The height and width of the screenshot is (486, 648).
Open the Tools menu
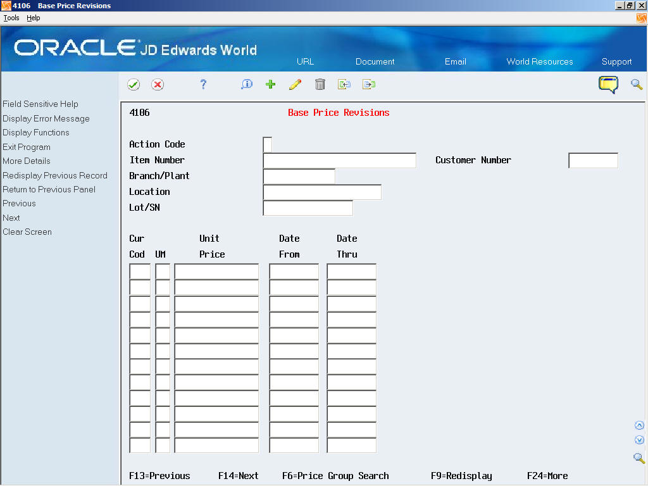pyautogui.click(x=11, y=18)
